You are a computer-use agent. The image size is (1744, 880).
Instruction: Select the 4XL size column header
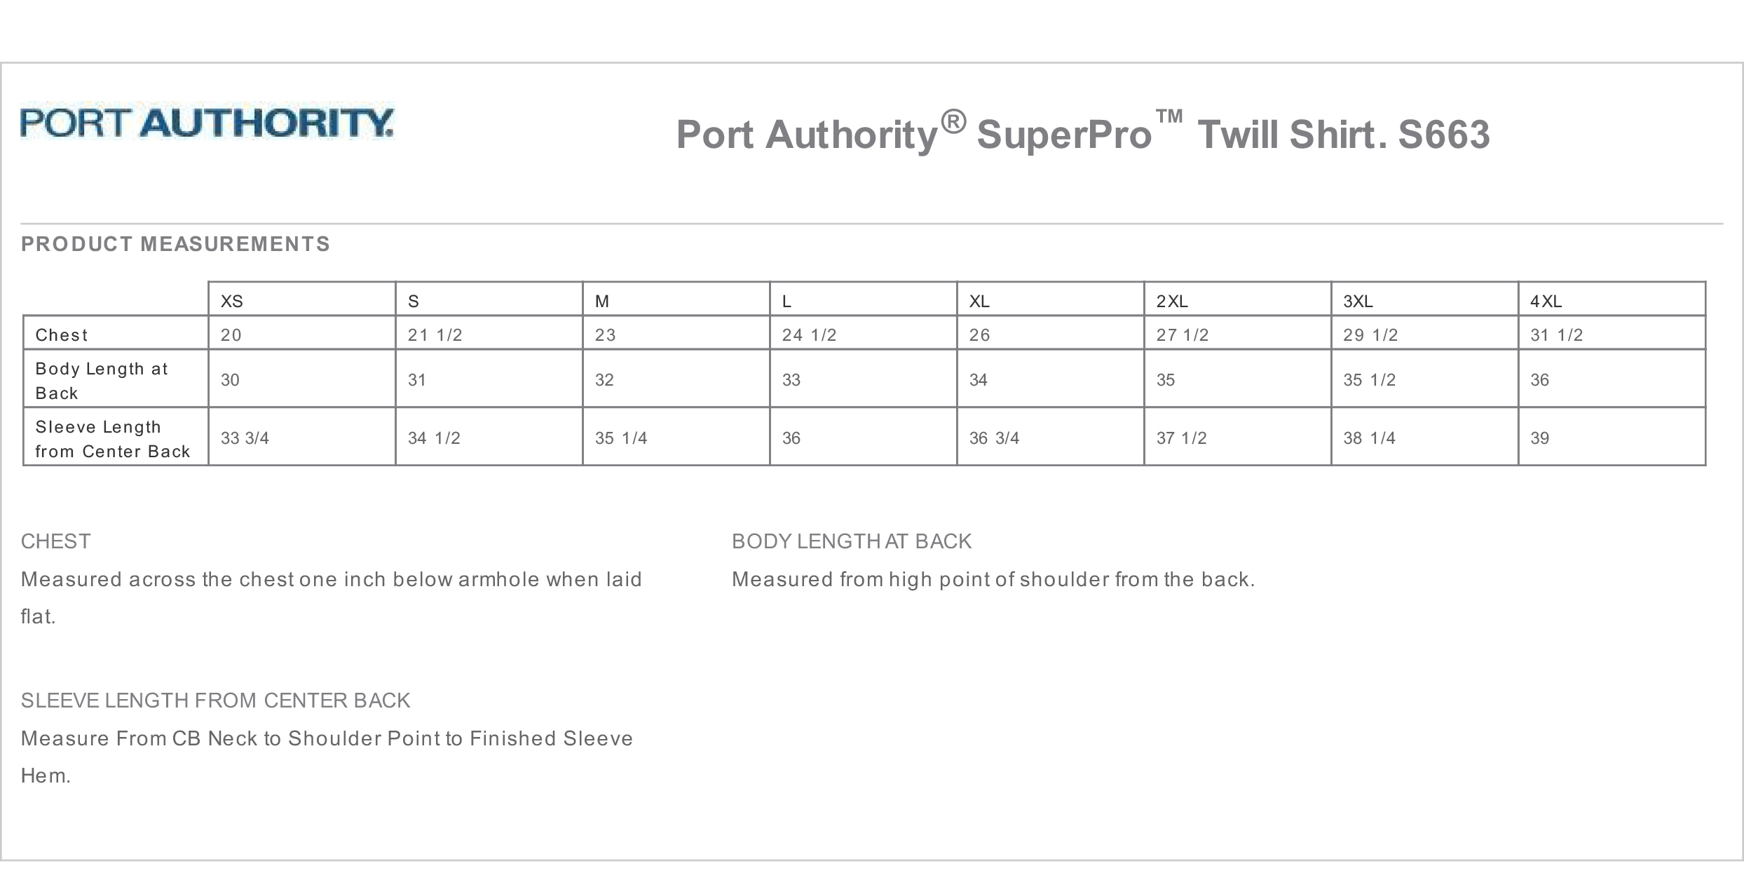tap(1546, 302)
